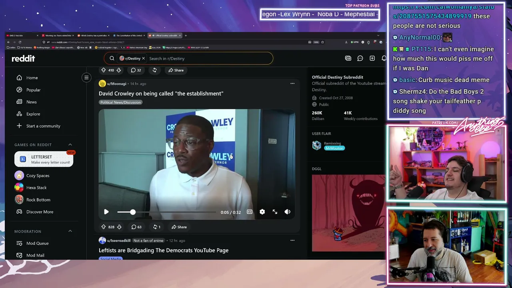Image resolution: width=512 pixels, height=288 pixels.
Task: Collapse Games on Reddit section
Action: coord(70,145)
